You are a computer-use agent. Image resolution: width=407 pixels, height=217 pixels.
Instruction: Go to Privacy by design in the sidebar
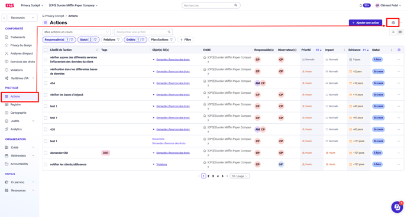(21, 45)
